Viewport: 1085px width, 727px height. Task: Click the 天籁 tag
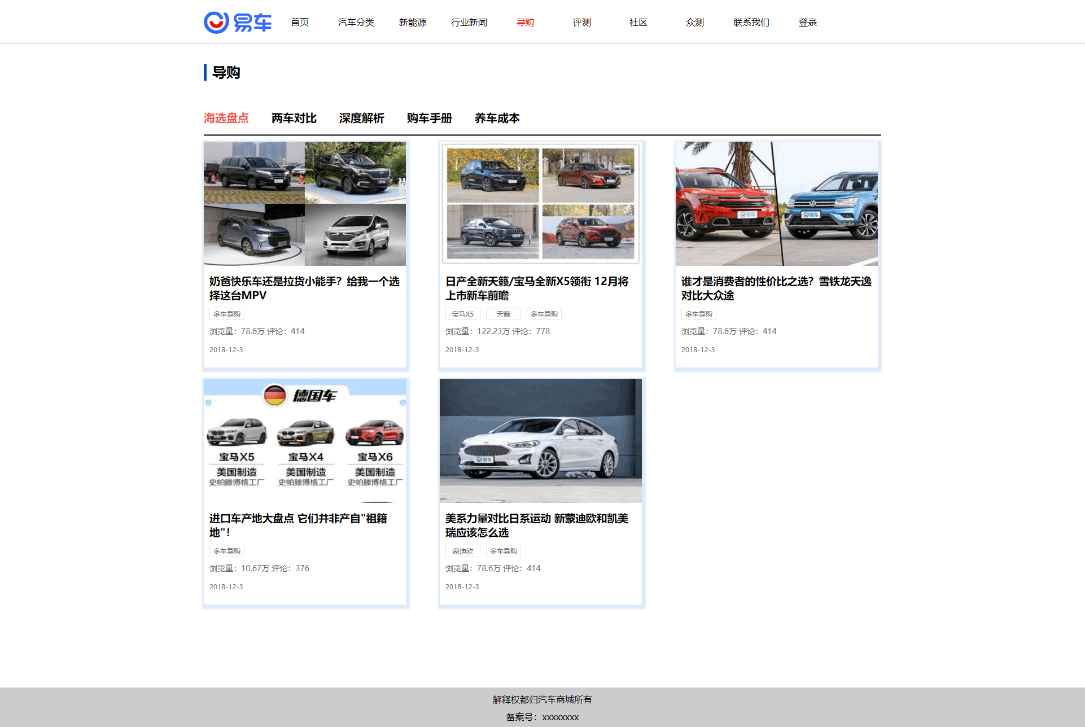pyautogui.click(x=504, y=314)
